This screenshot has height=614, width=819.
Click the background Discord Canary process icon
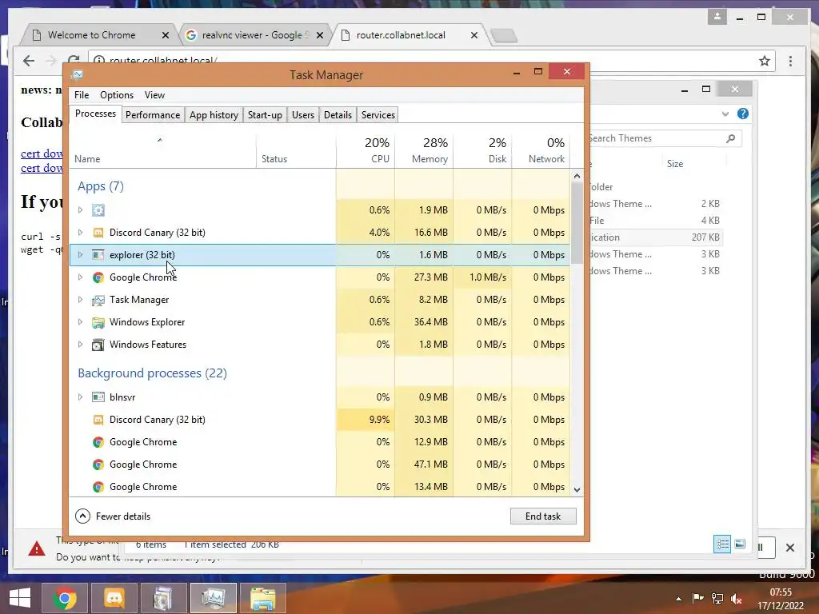pos(98,420)
